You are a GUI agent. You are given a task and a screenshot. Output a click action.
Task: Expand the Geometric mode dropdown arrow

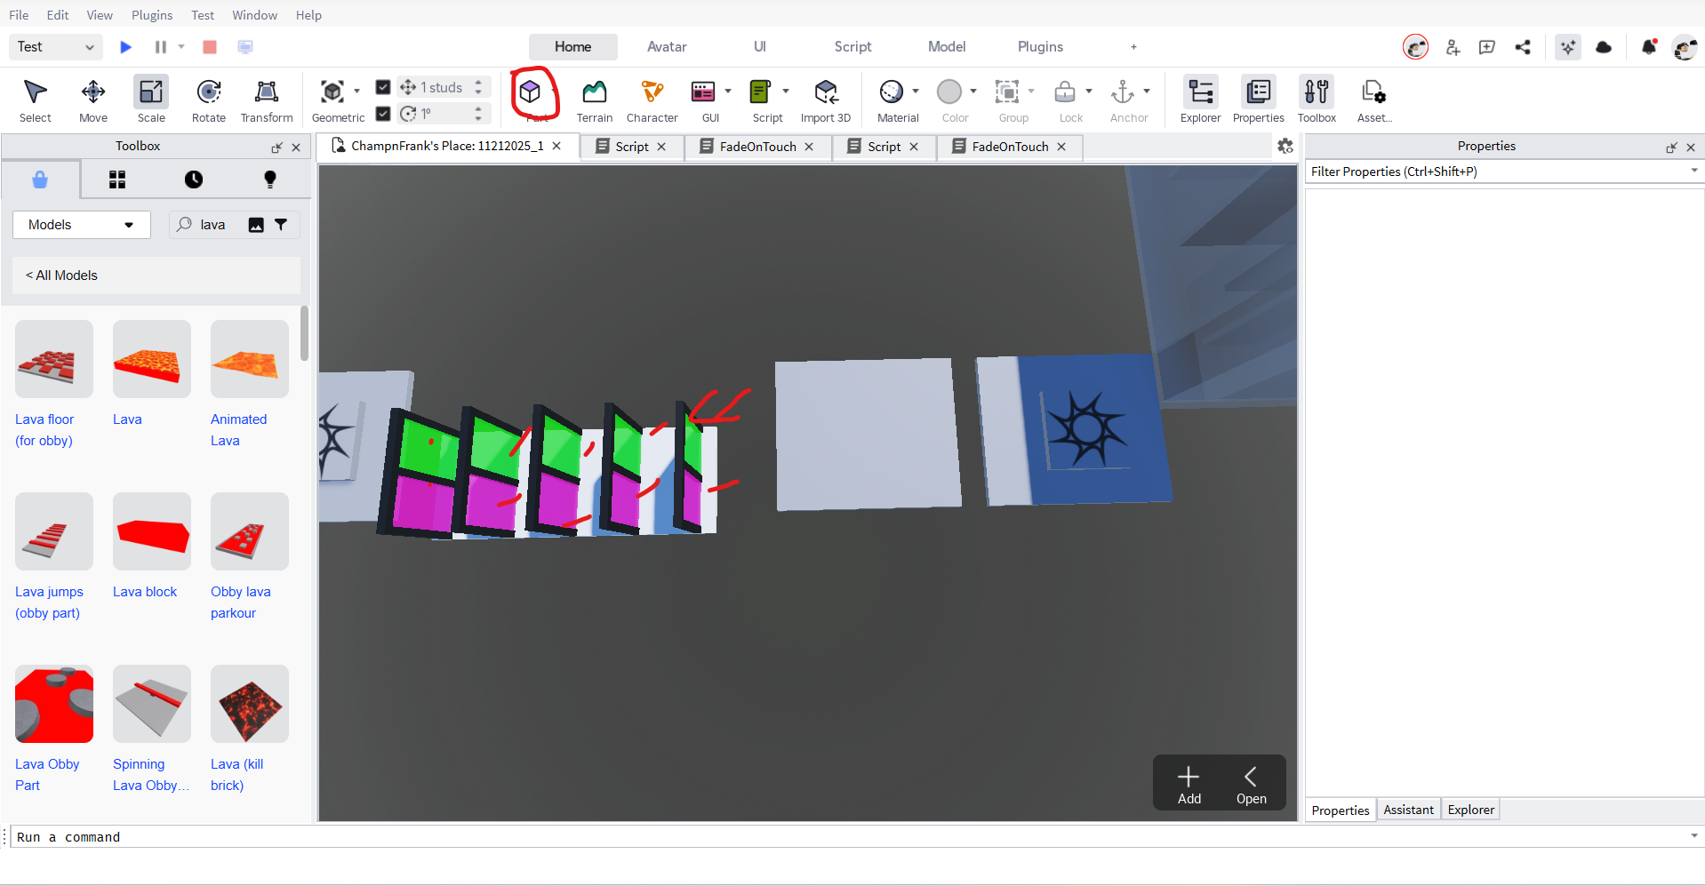click(x=356, y=92)
